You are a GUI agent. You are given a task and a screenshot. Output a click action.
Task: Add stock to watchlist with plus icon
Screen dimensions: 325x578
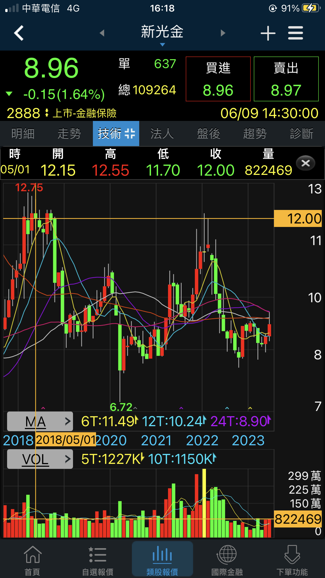pos(268,33)
